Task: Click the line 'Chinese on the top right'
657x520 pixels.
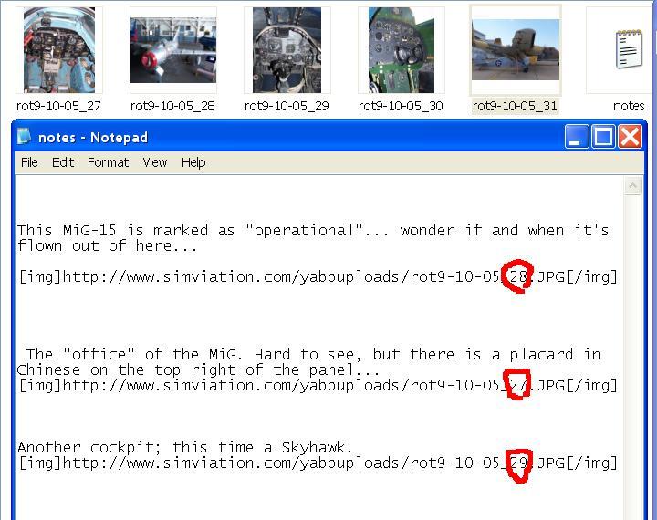Action: (x=198, y=370)
